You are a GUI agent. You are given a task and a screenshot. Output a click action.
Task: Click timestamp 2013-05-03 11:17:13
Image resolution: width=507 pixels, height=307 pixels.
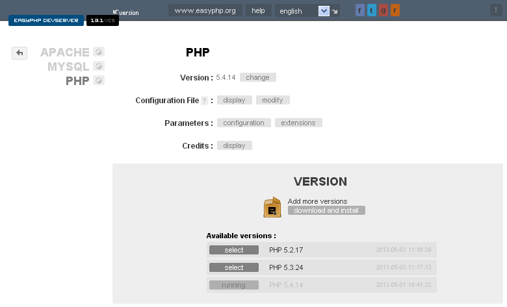coord(403,267)
